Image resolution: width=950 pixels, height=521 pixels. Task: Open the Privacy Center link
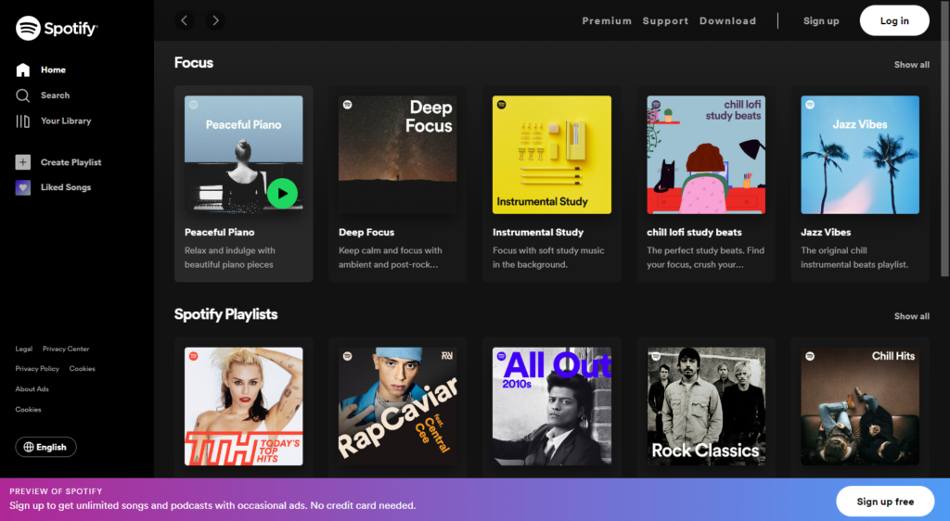66,349
